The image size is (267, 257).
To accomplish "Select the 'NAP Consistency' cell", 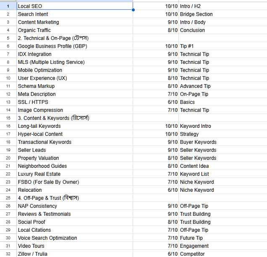I will coord(75,206).
